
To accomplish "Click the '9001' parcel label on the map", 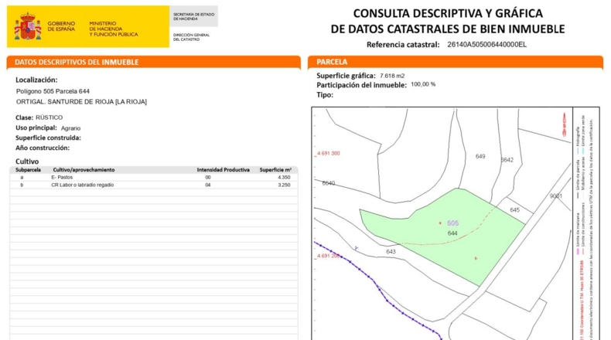I will pyautogui.click(x=556, y=196).
